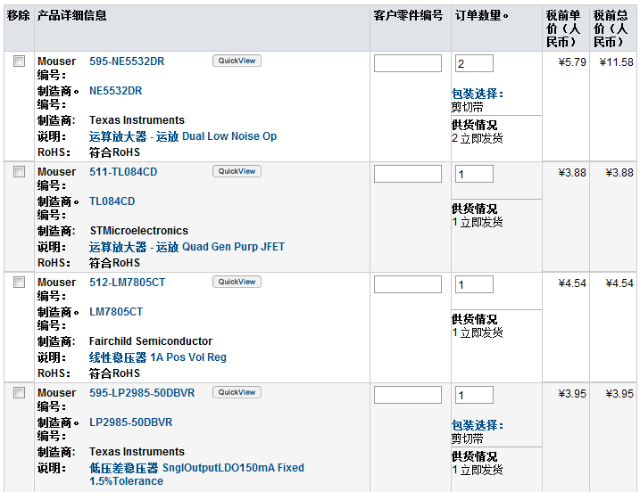The image size is (640, 492).
Task: Click customer part number field for LP2985-50DBVR
Action: pyautogui.click(x=408, y=395)
